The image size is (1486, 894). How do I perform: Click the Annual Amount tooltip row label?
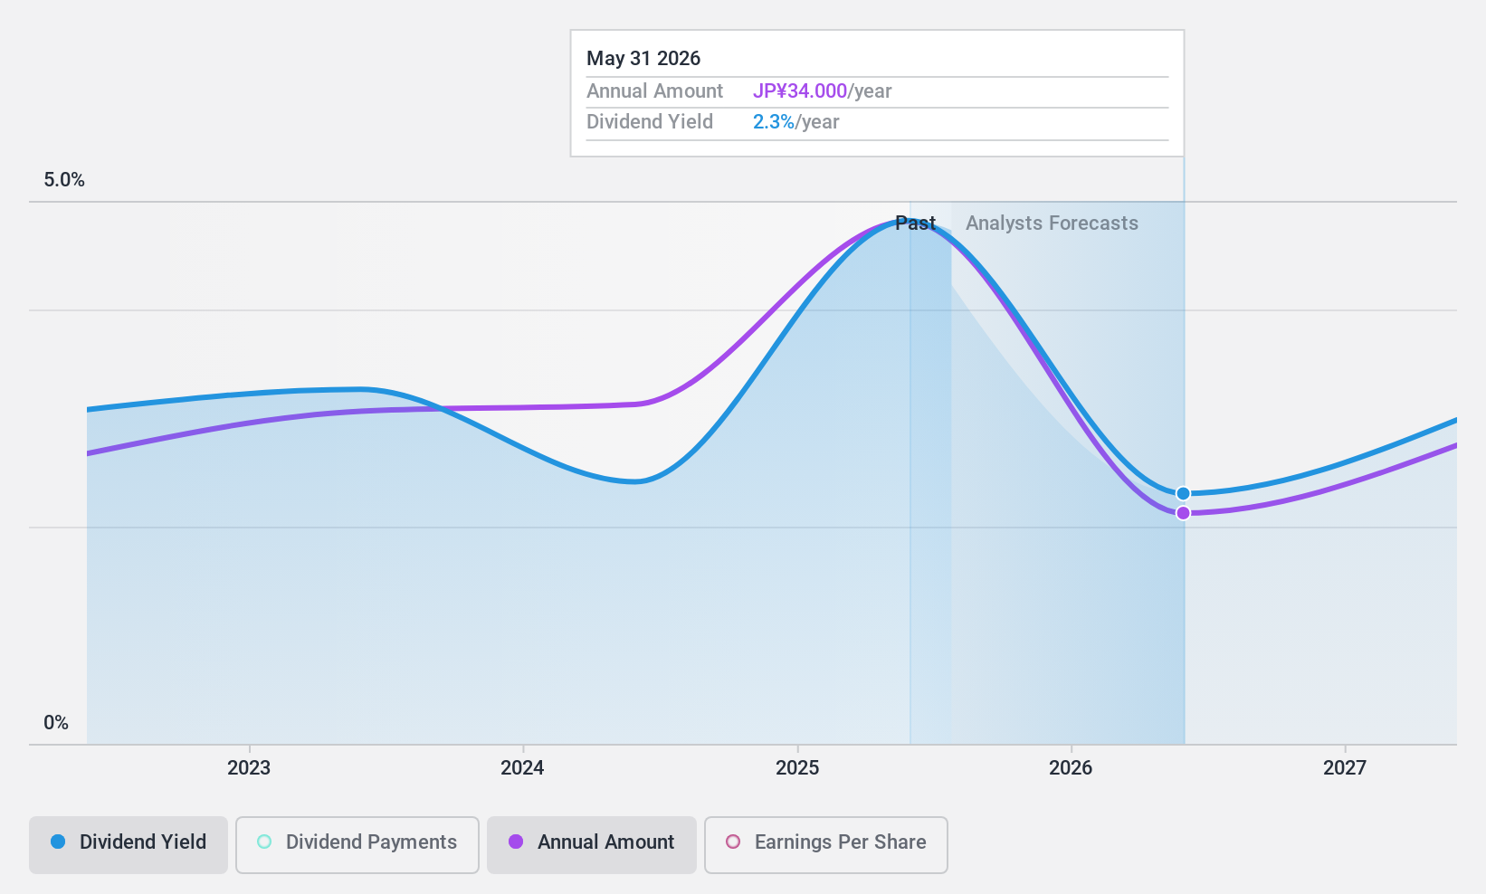point(655,91)
